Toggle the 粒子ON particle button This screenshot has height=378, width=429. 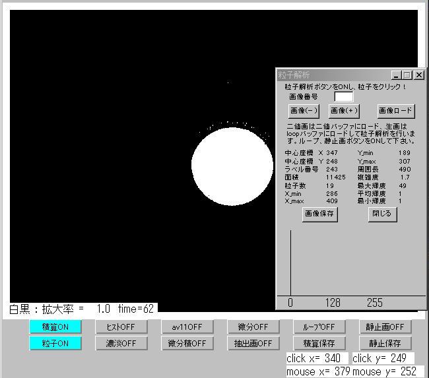pyautogui.click(x=55, y=343)
